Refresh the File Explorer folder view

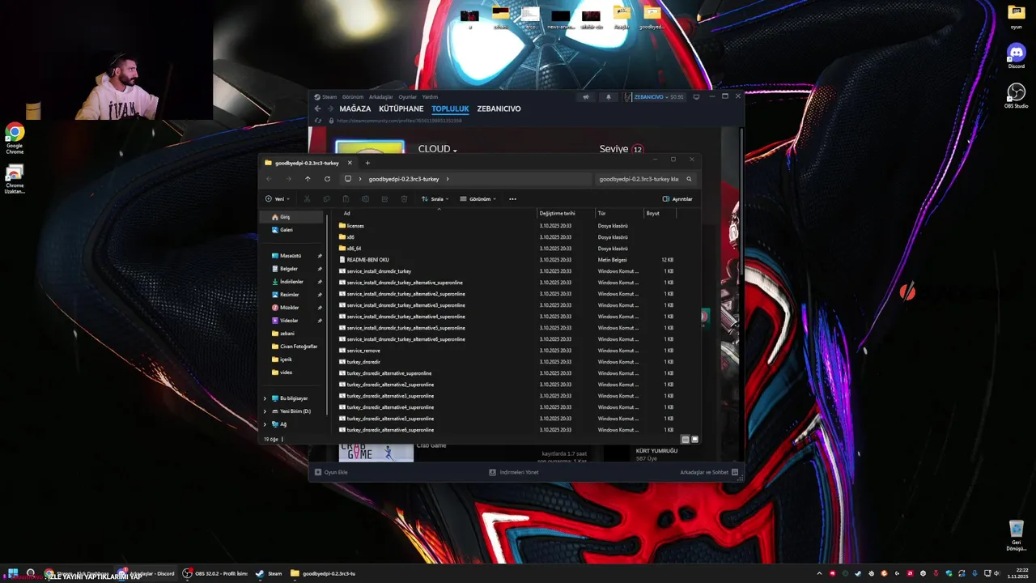[327, 179]
